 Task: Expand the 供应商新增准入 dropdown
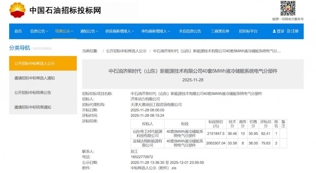click(120, 31)
